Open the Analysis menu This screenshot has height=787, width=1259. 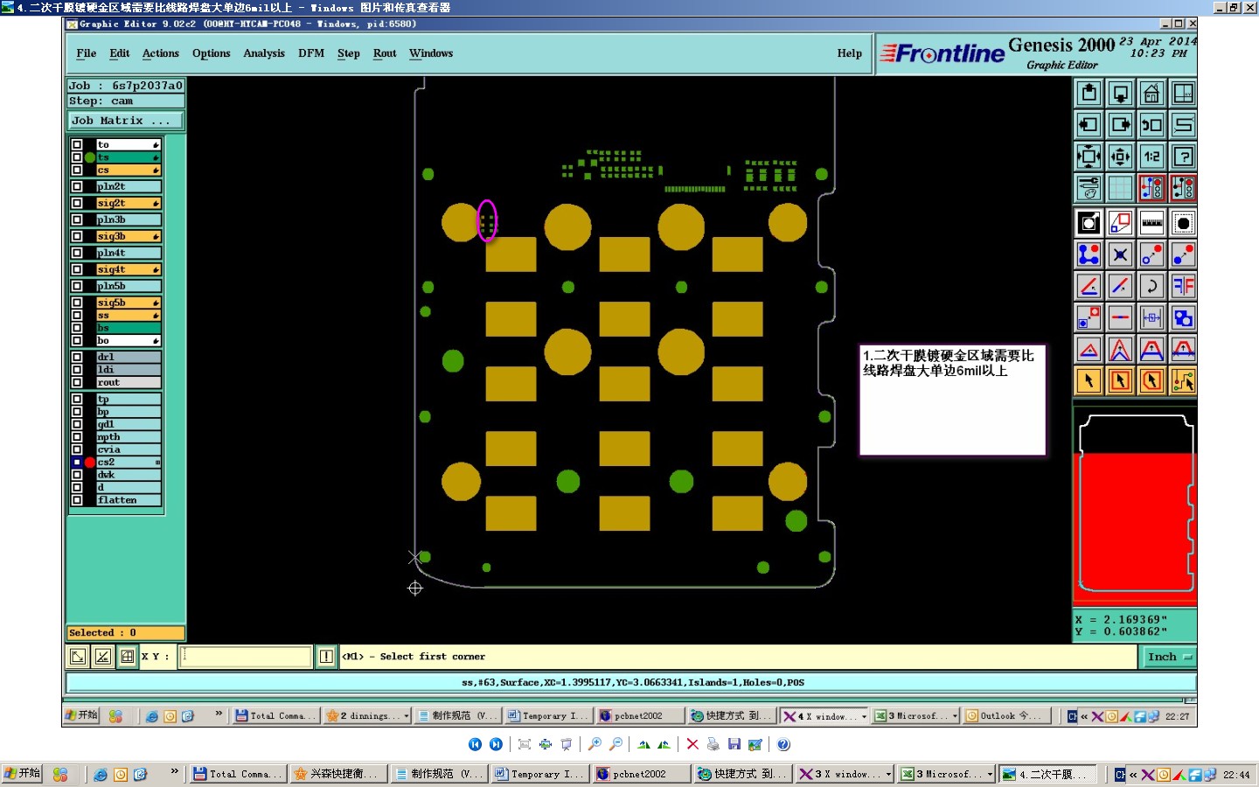(264, 53)
